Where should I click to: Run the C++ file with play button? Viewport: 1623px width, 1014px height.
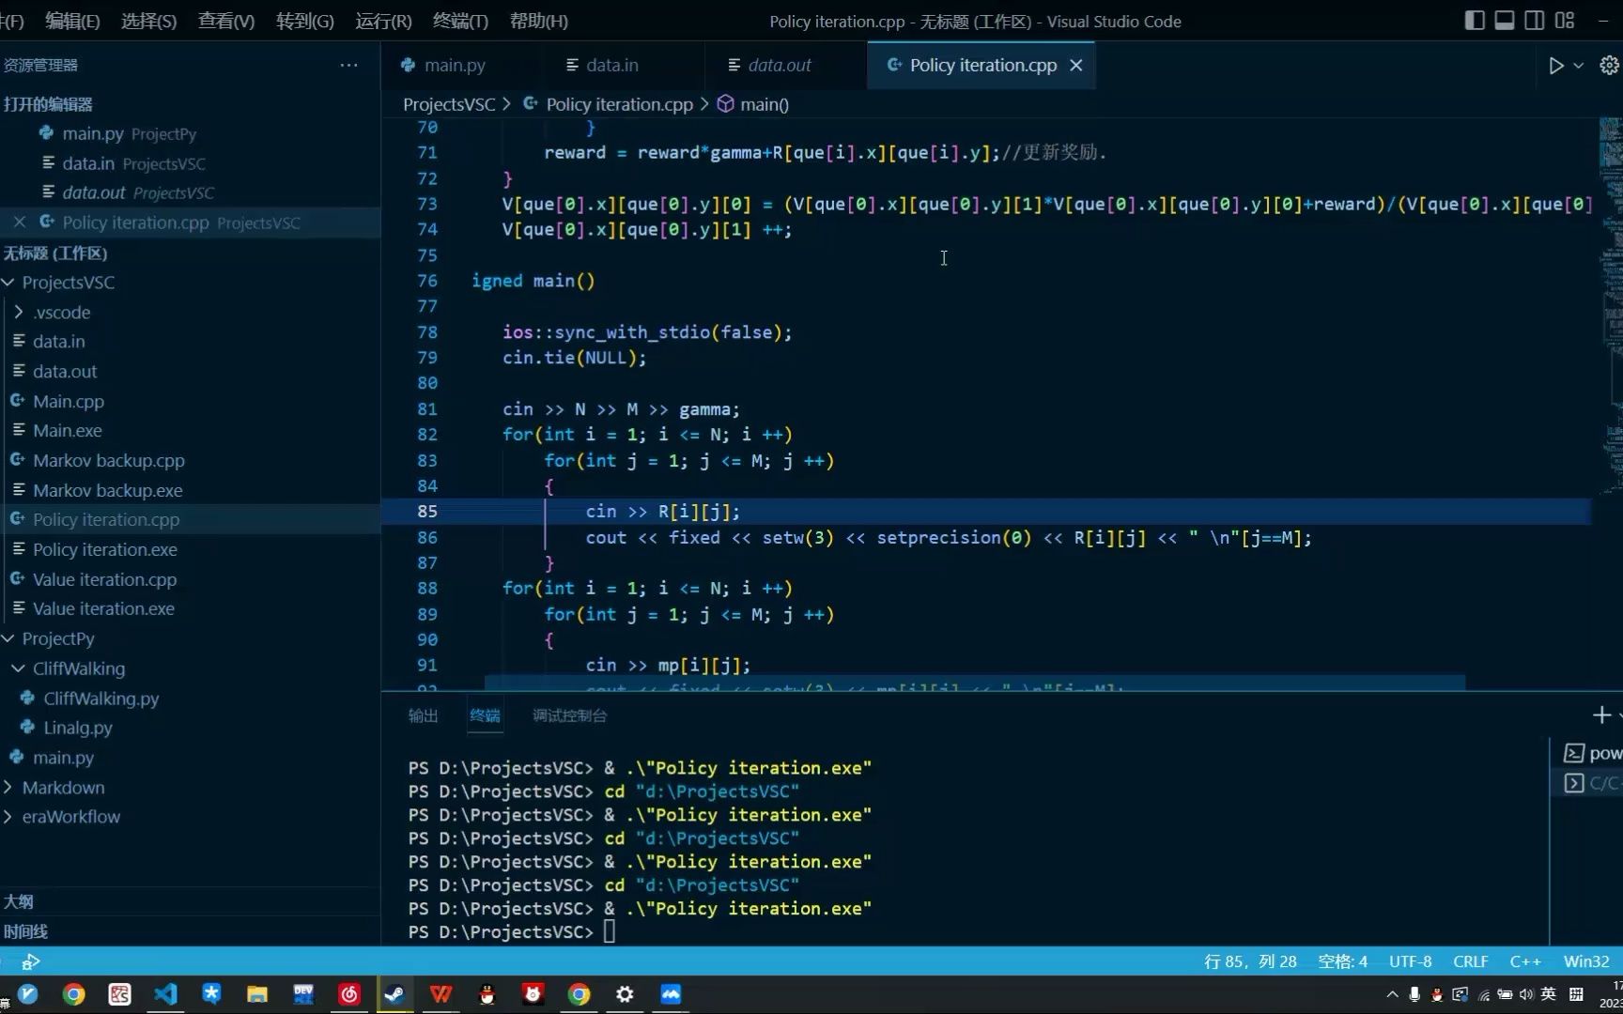click(1555, 66)
